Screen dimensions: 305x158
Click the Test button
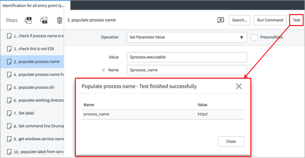[x=296, y=20]
